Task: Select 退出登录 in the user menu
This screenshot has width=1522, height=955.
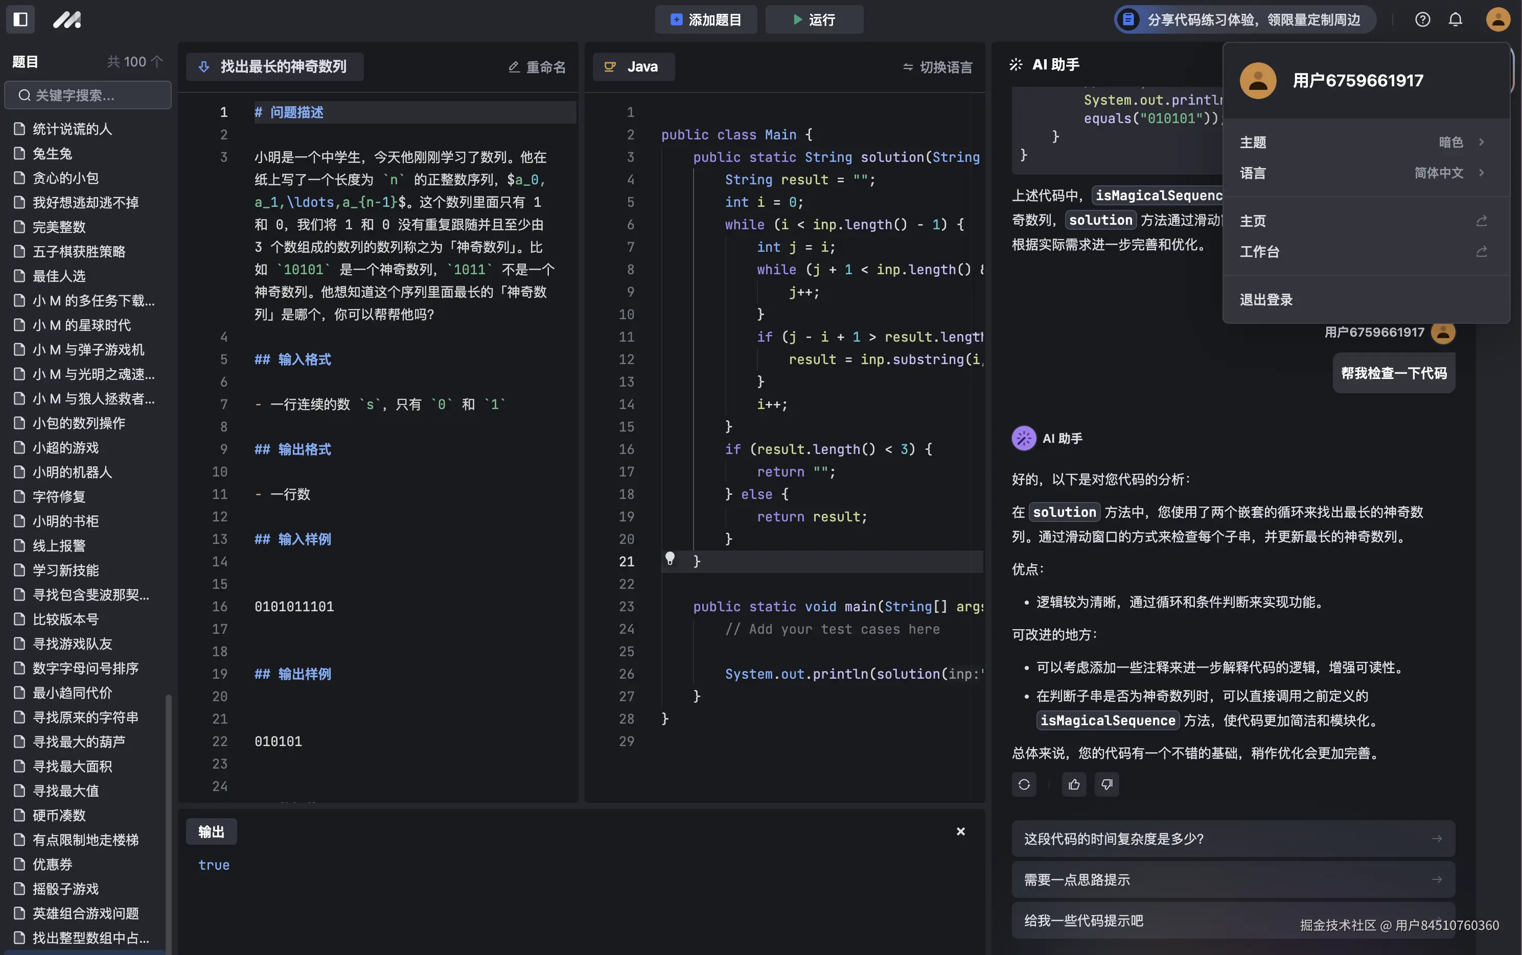Action: click(1266, 299)
